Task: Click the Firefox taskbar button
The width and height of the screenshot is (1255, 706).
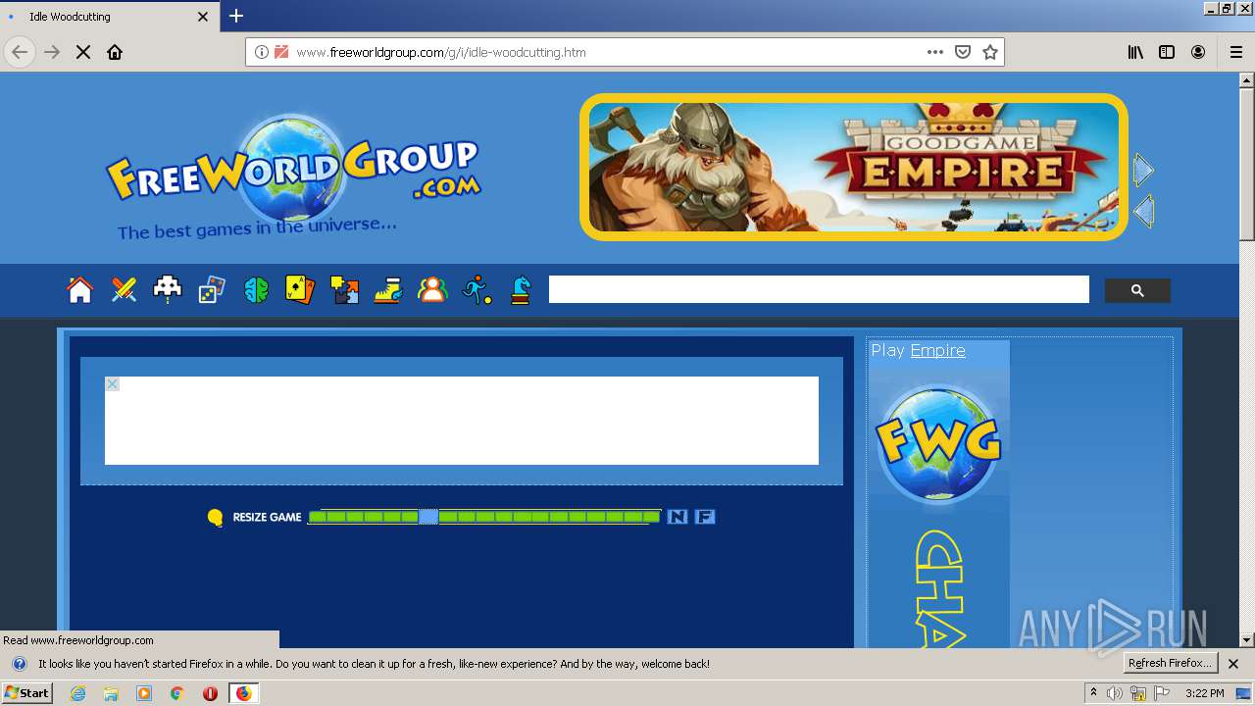Action: pos(243,693)
